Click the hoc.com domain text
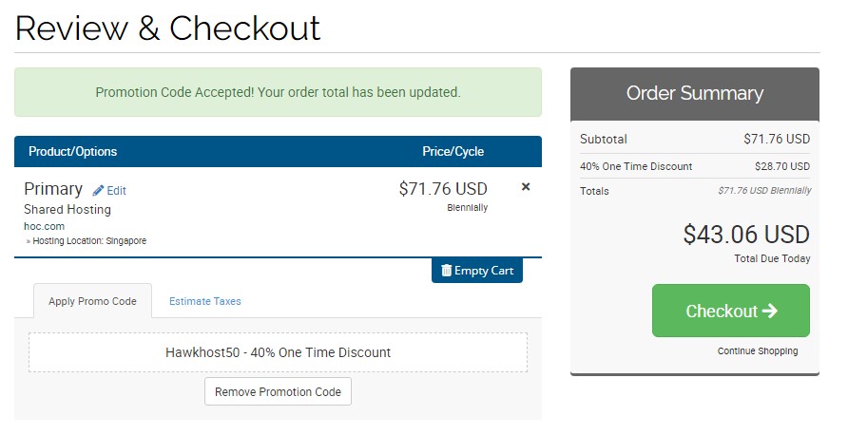The image size is (848, 435). click(x=45, y=226)
